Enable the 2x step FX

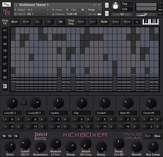tap(38, 22)
